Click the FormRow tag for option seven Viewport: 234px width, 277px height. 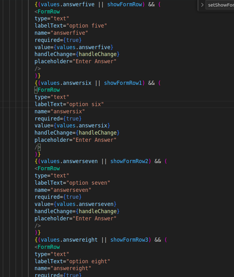48,168
